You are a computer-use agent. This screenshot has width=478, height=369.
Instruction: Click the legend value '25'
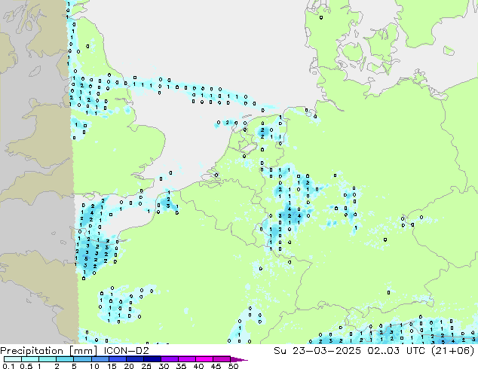tap(146, 366)
